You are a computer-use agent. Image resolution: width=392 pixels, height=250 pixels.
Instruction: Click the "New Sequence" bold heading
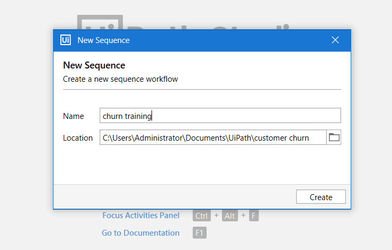(94, 65)
